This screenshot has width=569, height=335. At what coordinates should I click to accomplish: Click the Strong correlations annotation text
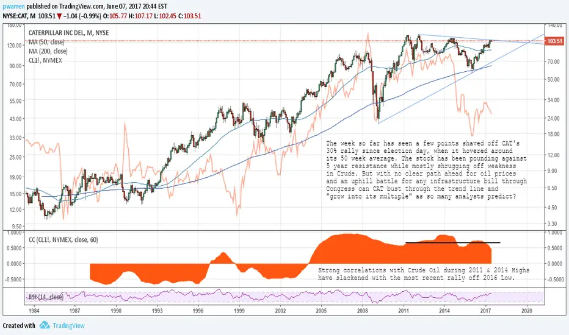pos(424,274)
